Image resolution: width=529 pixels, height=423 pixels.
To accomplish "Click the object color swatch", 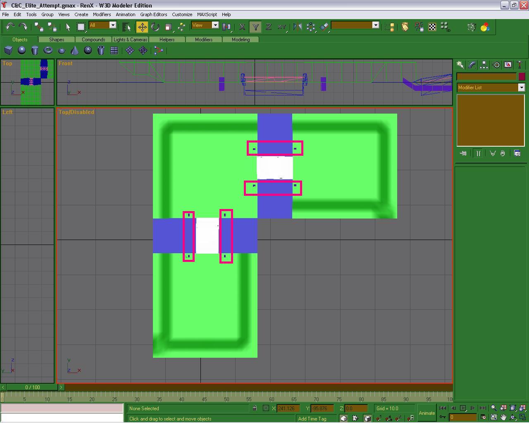I will coord(522,76).
